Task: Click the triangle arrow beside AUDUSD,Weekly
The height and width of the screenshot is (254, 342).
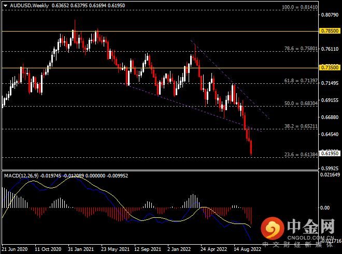Action: click(6, 6)
